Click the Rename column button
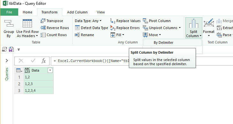This screenshot has height=124, width=233. [84, 35]
